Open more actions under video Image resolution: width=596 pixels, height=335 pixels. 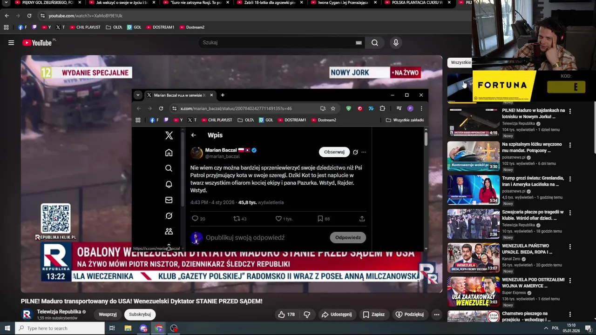click(437, 315)
